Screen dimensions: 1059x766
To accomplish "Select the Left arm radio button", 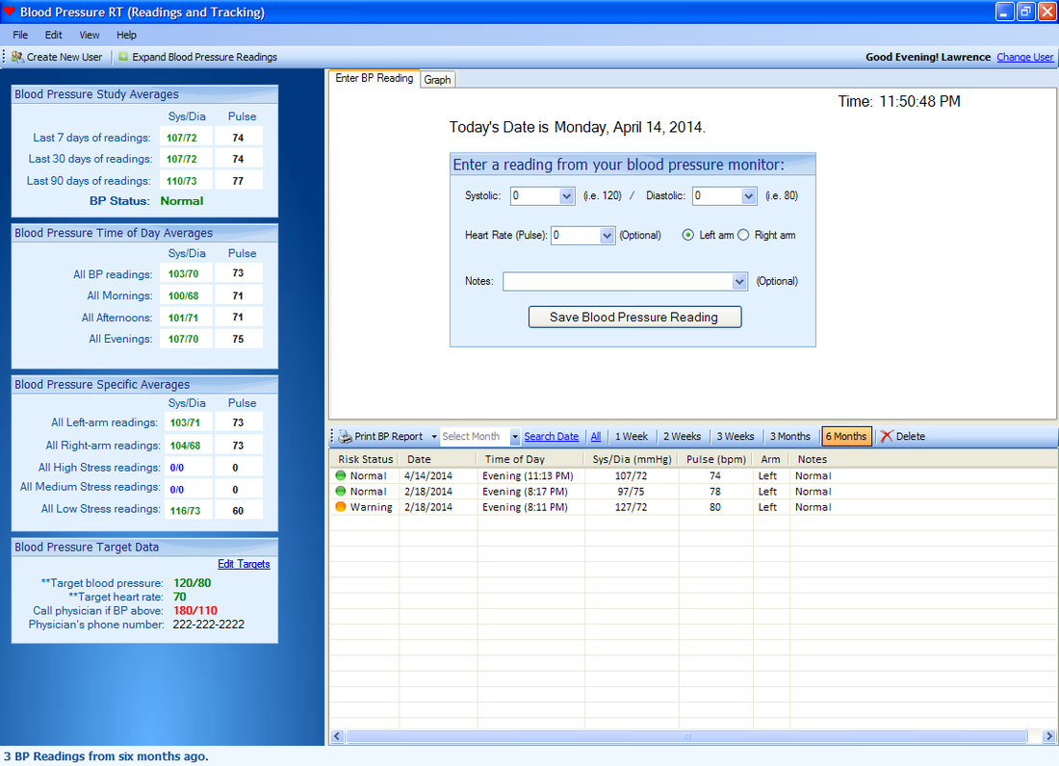I will click(687, 235).
